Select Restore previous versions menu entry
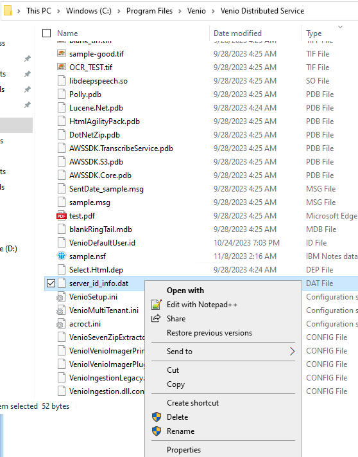358x457 pixels. [209, 333]
